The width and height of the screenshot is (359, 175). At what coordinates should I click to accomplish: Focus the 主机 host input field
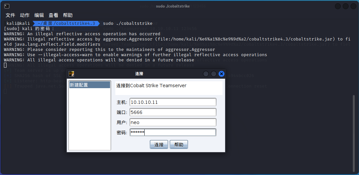[173, 102]
